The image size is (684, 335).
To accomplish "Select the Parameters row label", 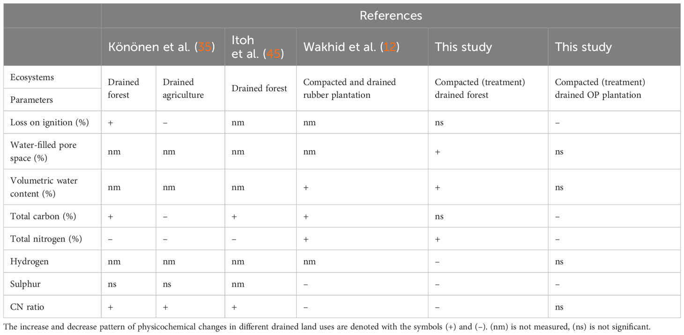I will 31,100.
